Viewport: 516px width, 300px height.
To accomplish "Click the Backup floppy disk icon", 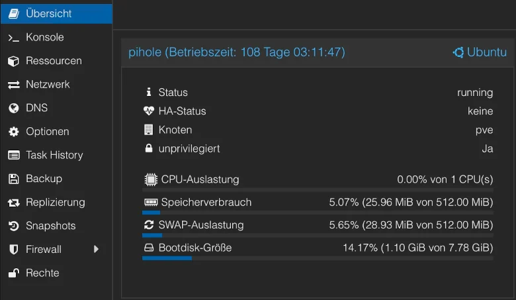I will click(x=13, y=179).
